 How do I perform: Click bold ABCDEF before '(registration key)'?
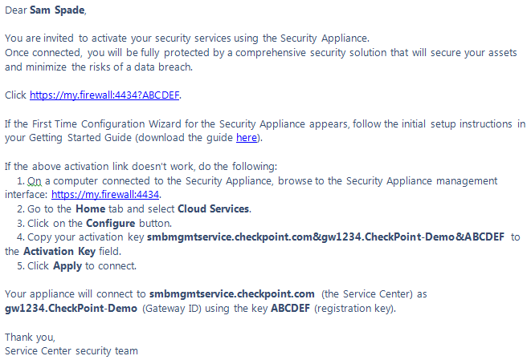[289, 308]
